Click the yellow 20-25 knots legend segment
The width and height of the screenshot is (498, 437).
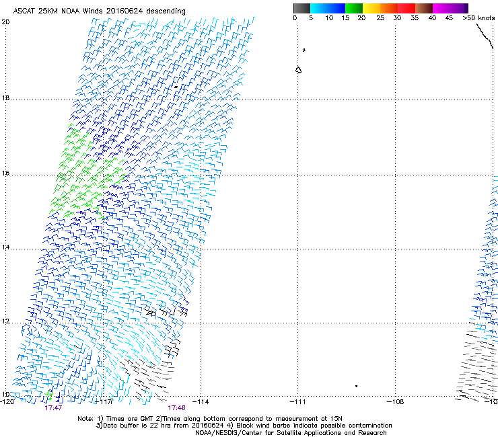[x=371, y=8]
